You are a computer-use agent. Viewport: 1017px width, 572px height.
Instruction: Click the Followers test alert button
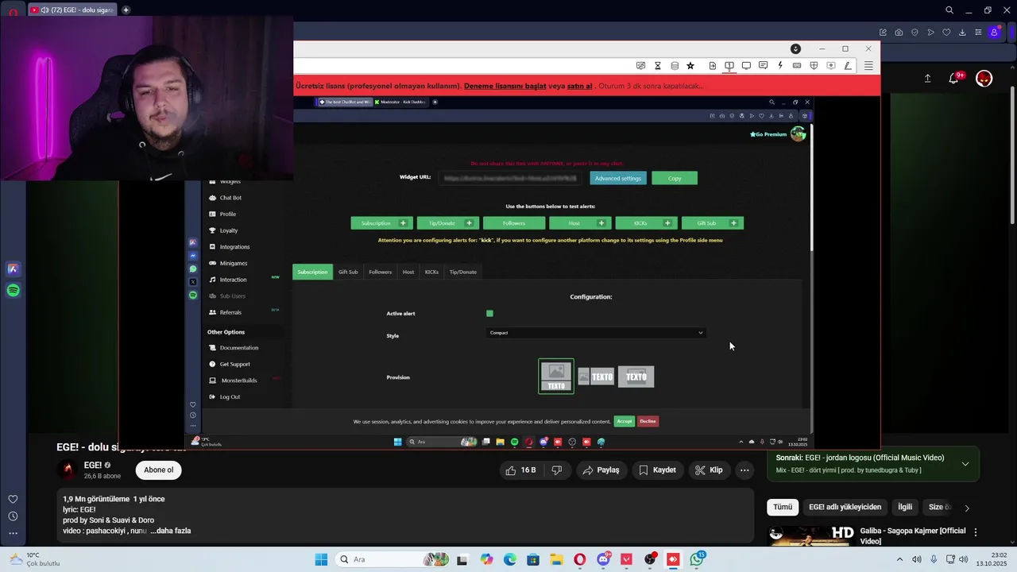514,223
